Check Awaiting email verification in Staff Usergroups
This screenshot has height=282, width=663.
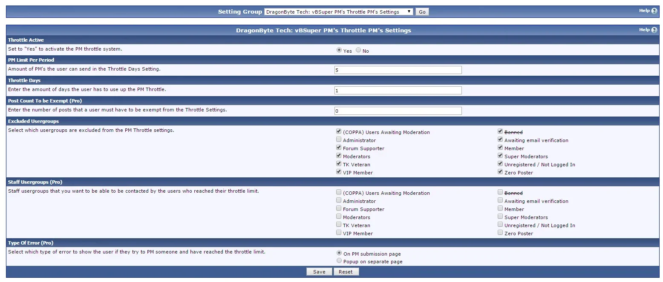pos(500,200)
